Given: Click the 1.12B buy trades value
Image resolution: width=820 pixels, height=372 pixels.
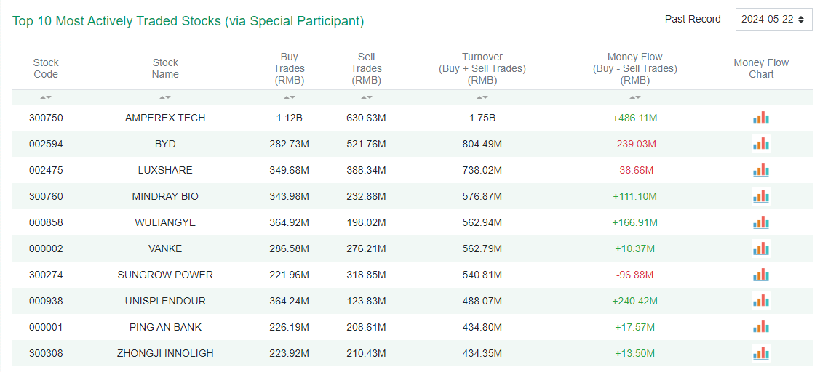Looking at the screenshot, I should [290, 118].
